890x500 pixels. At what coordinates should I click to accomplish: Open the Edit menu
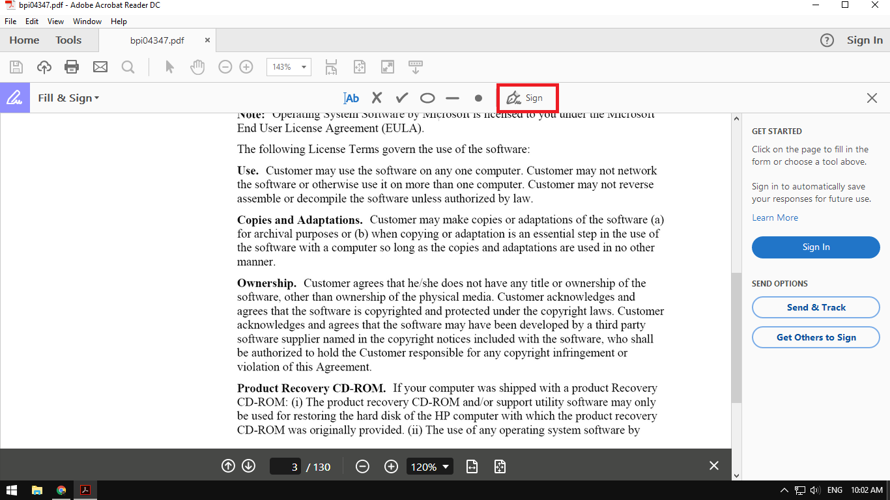[32, 21]
